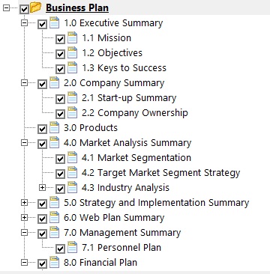Toggle the 2.1 Start-up Summary checkbox
Viewport: 270px width, 274px height.
coord(60,99)
